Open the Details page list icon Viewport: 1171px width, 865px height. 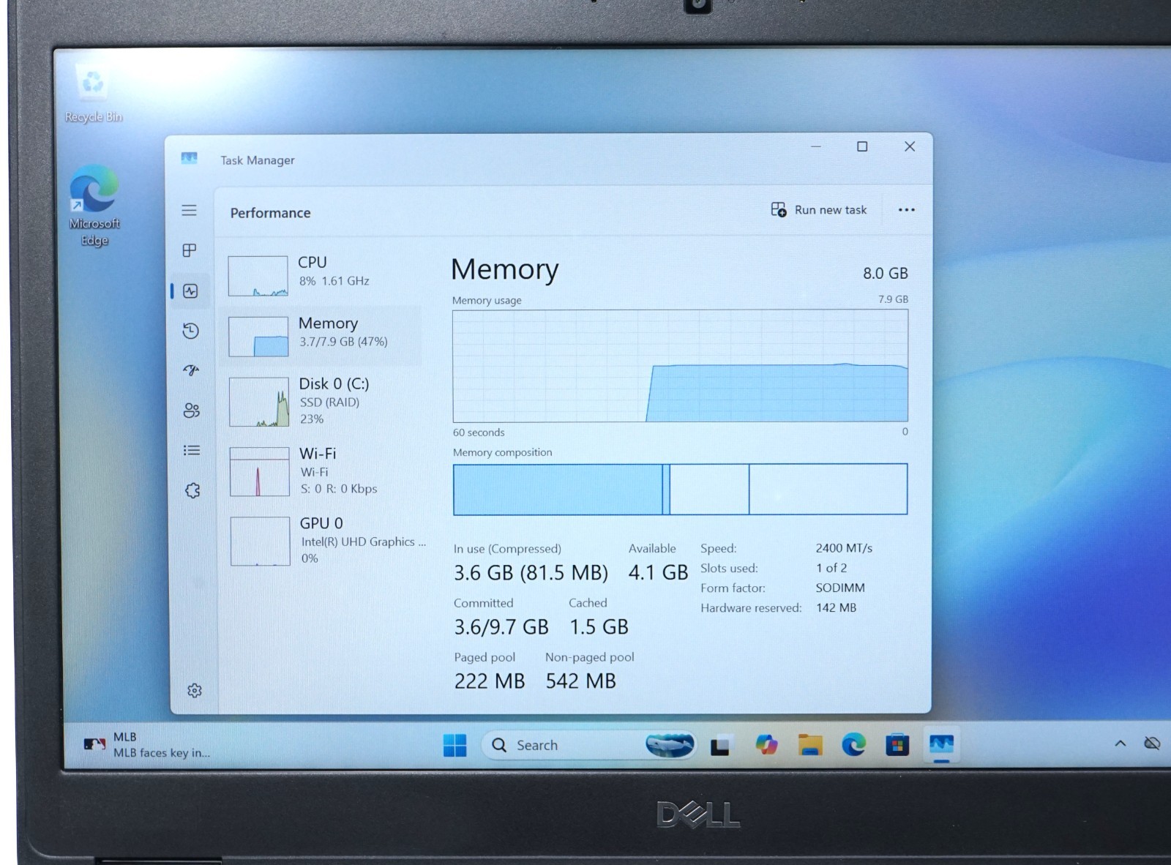pos(192,451)
